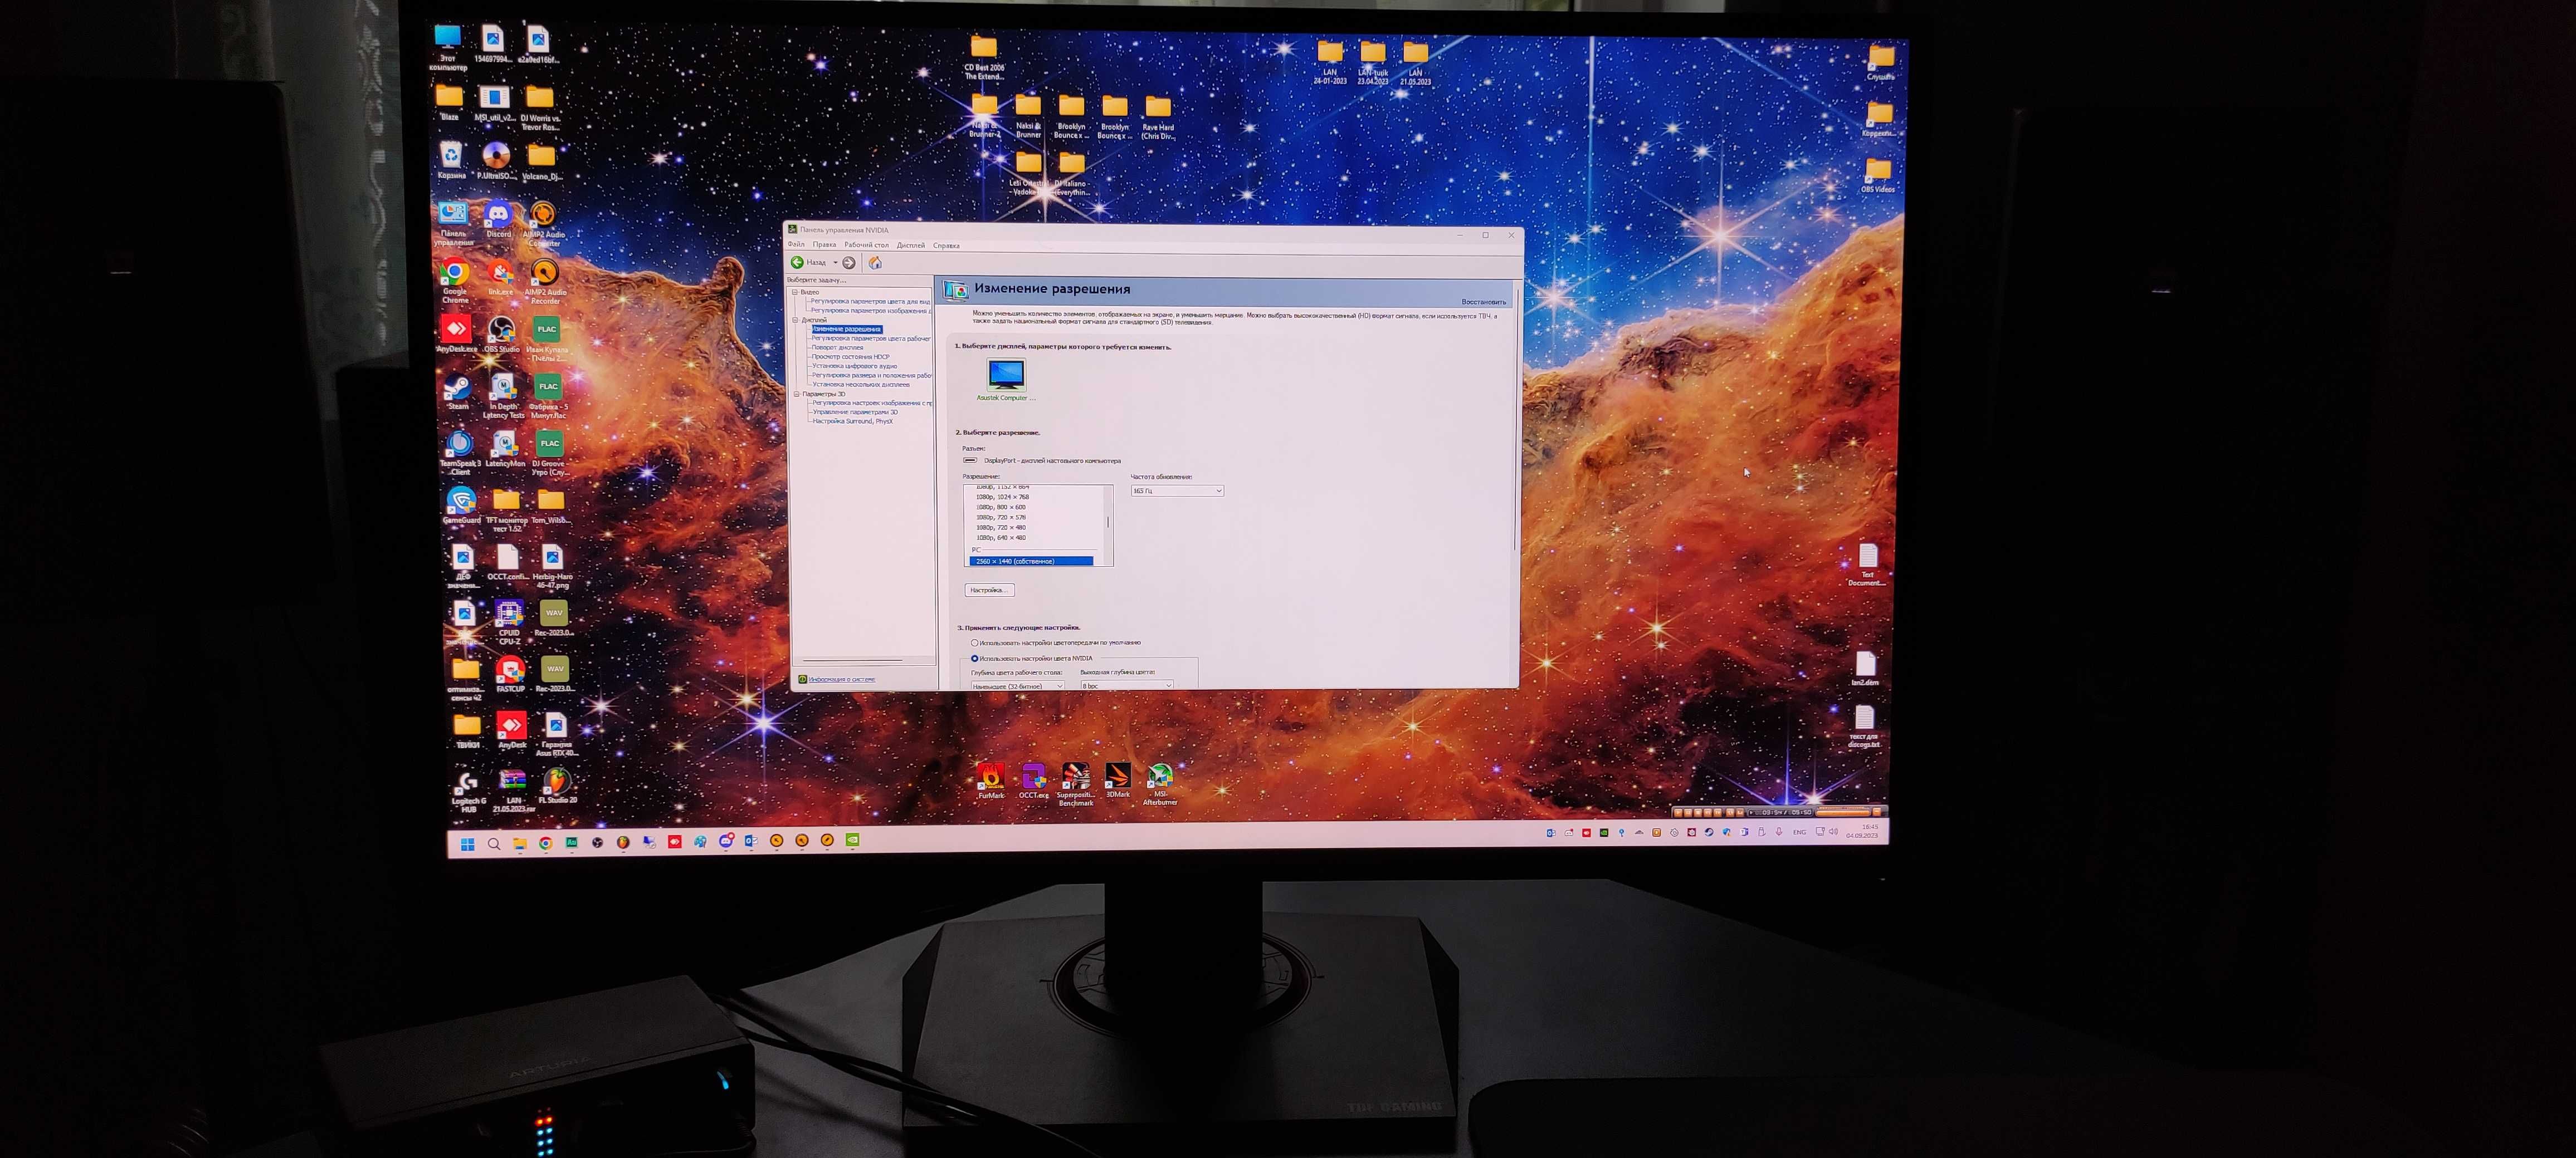
Task: Launch CPUID CPU-Z desktop shortcut
Action: pyautogui.click(x=509, y=621)
